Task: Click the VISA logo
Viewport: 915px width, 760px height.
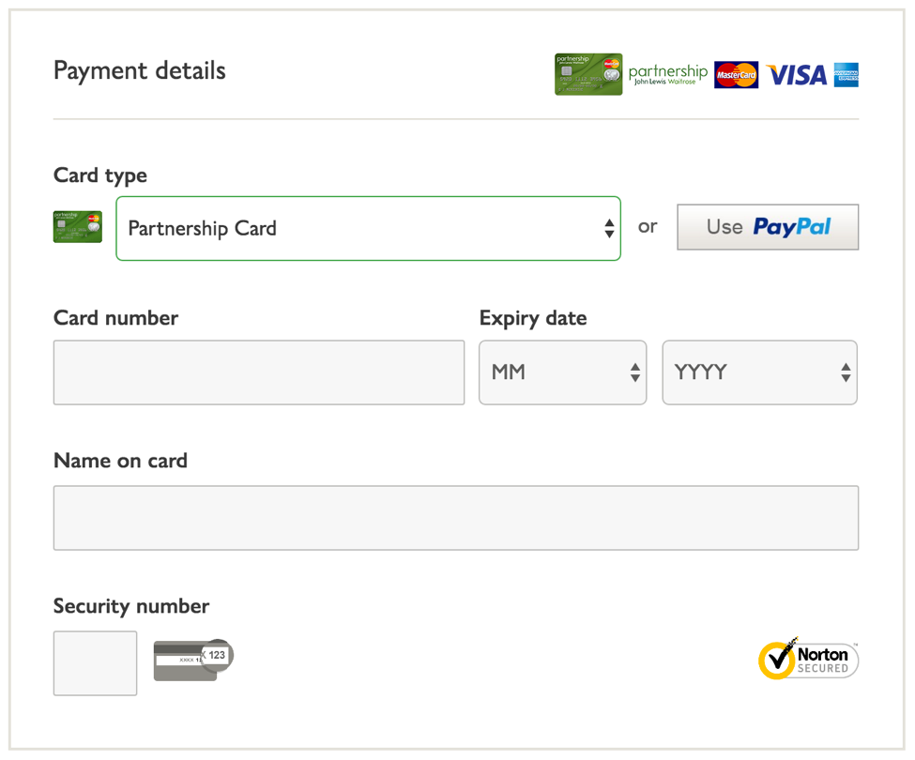Action: point(796,75)
